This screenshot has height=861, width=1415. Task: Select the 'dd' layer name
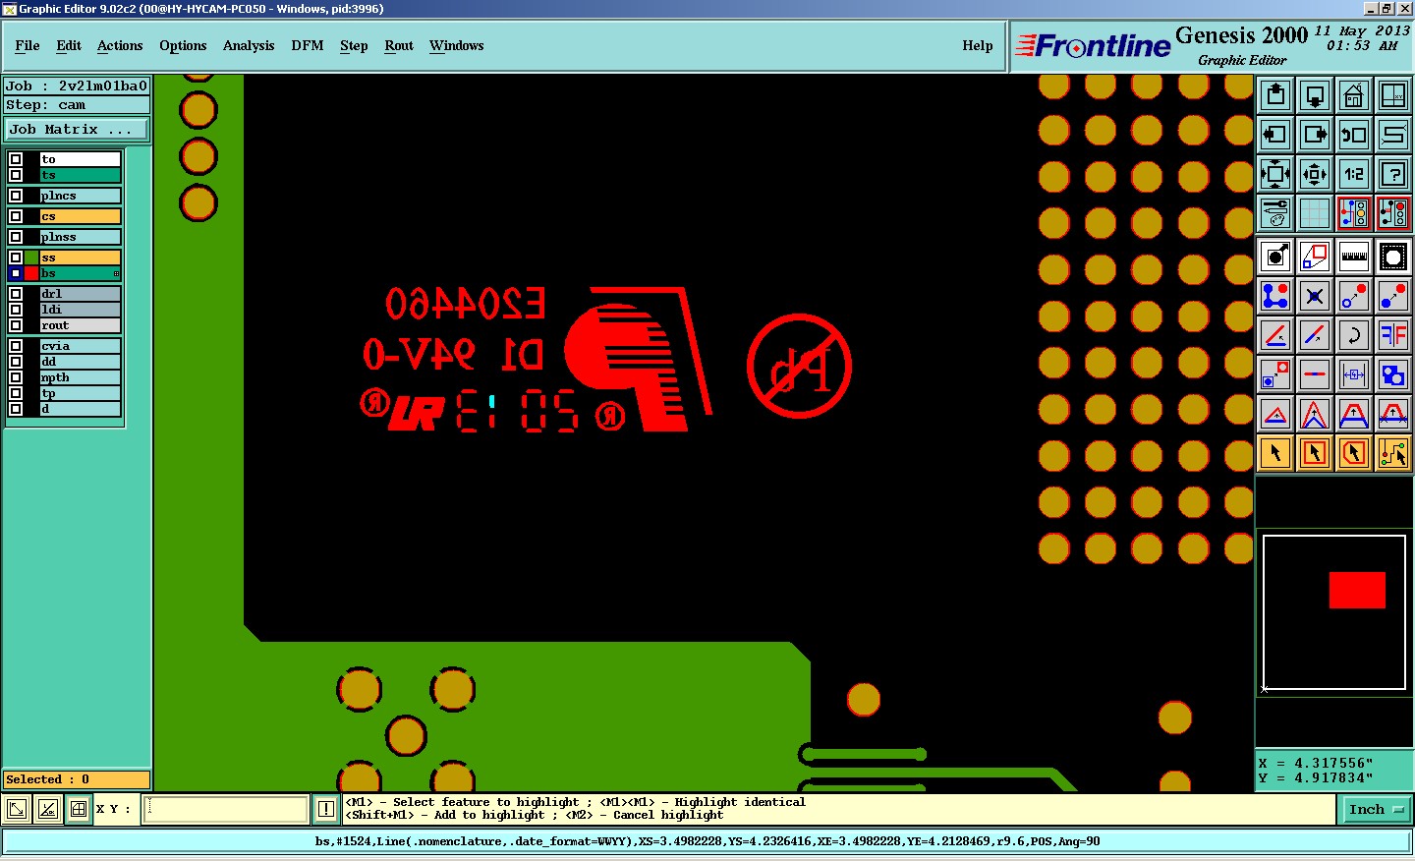point(81,362)
